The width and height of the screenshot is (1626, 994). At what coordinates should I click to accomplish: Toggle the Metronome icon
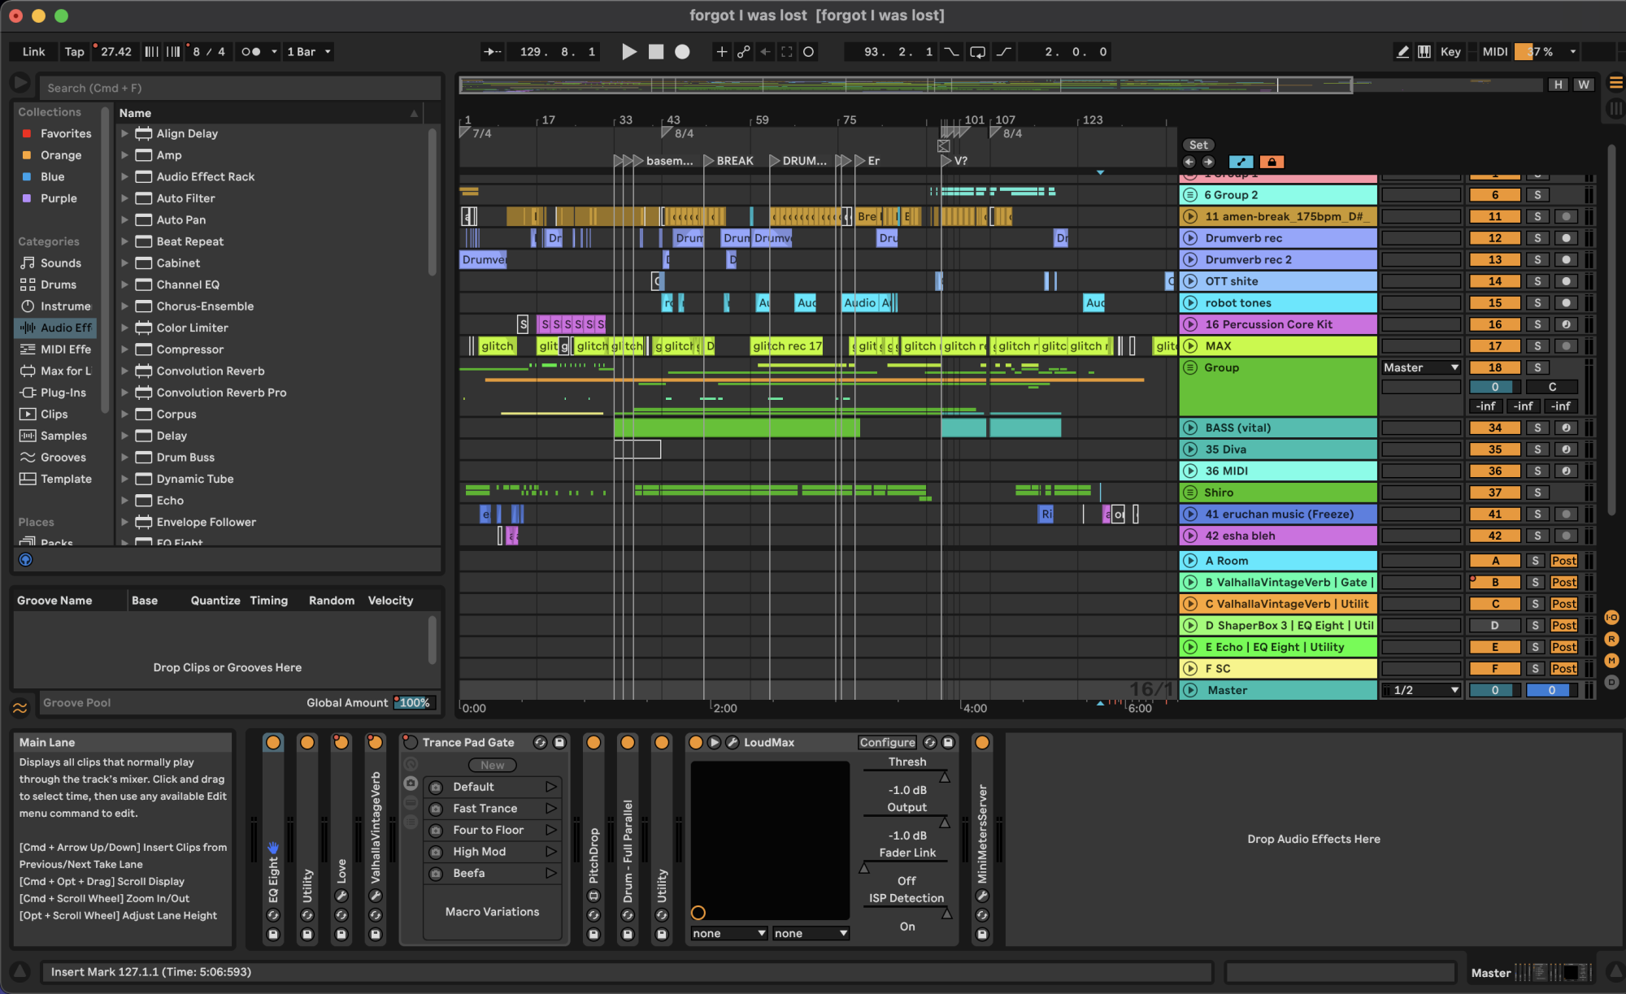(x=250, y=51)
